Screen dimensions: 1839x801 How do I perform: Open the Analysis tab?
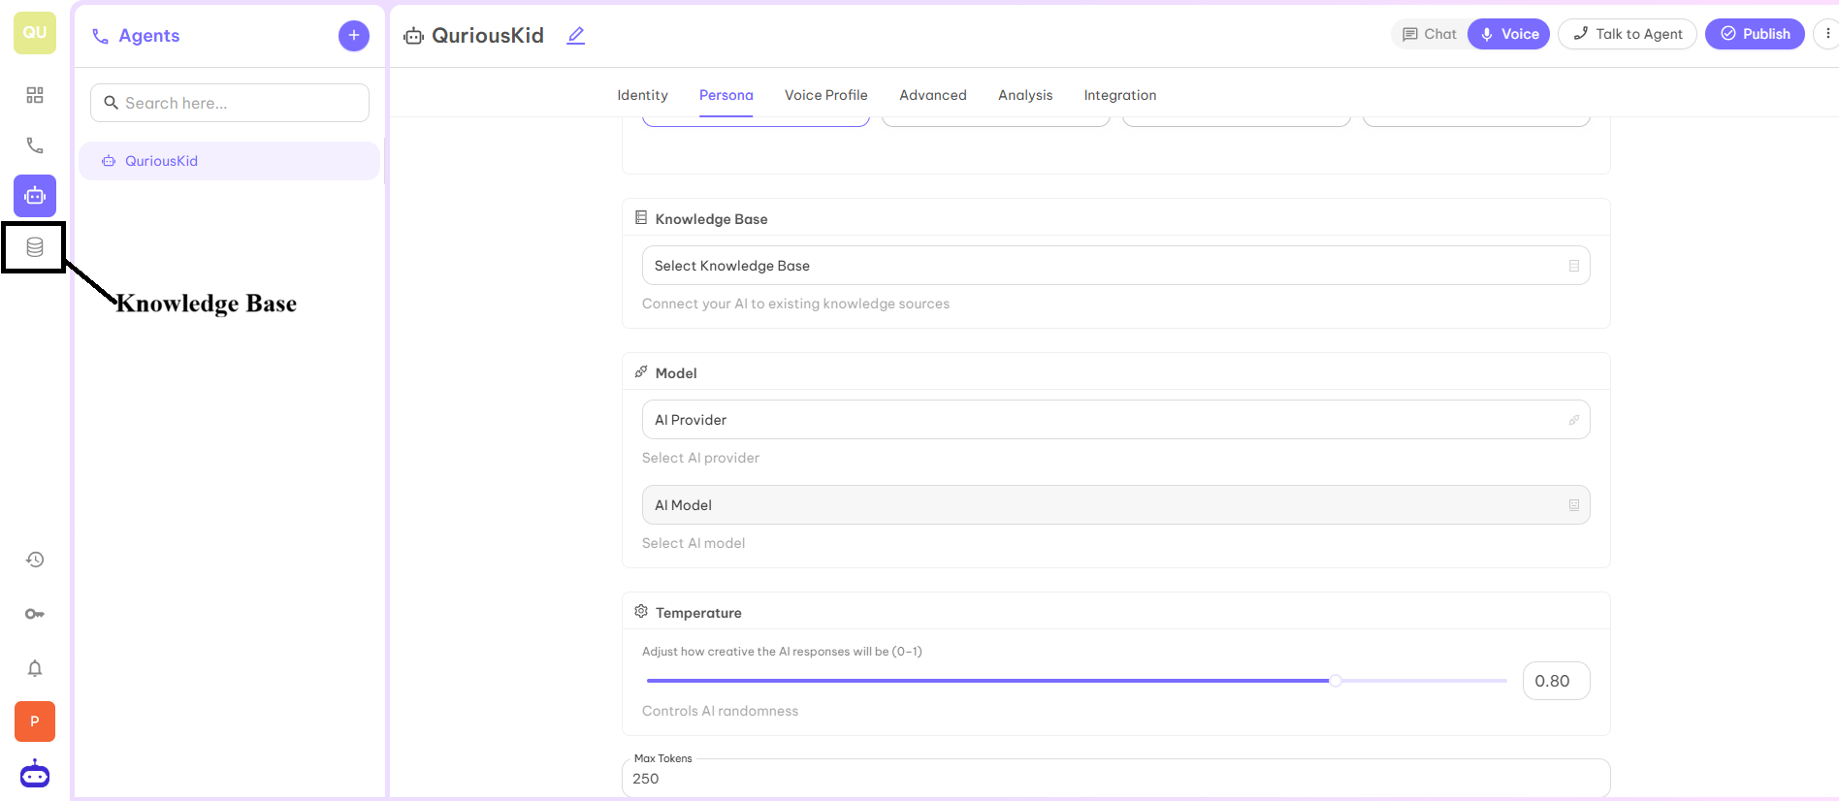point(1025,95)
